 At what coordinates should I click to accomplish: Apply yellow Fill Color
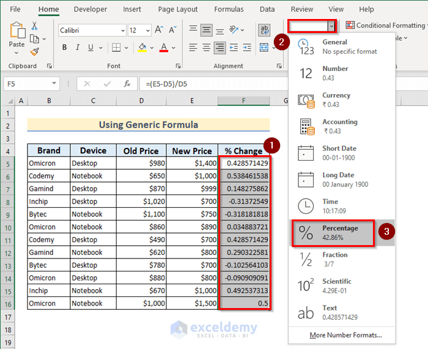point(142,48)
